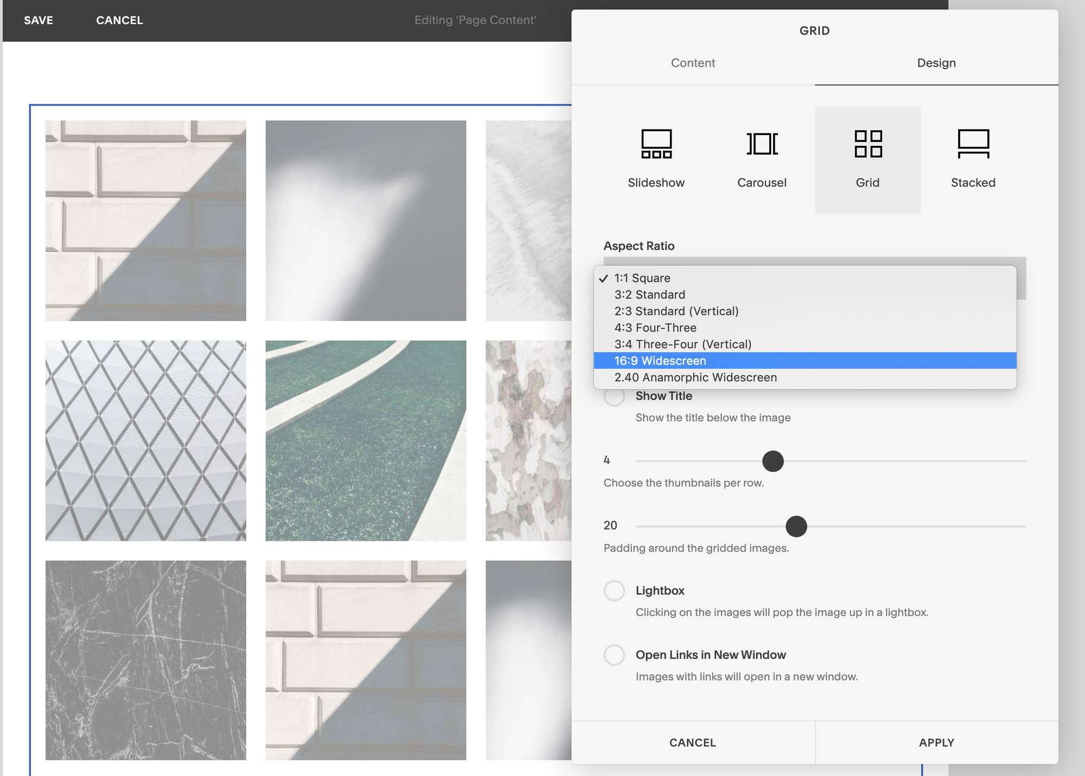The image size is (1085, 776).
Task: Switch to the Content tab
Action: tap(693, 63)
